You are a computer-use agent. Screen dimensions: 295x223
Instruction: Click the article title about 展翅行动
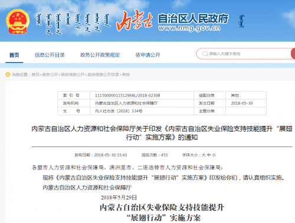tap(162, 133)
